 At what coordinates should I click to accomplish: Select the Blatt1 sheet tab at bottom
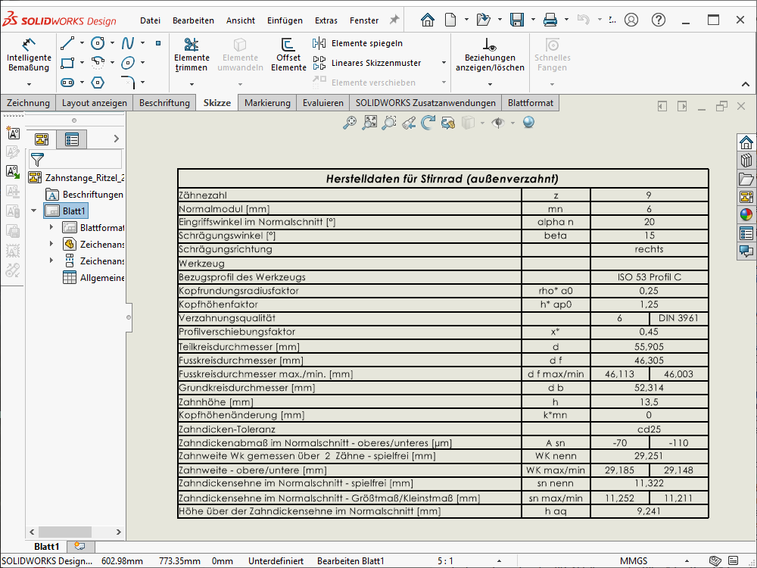tap(46, 546)
